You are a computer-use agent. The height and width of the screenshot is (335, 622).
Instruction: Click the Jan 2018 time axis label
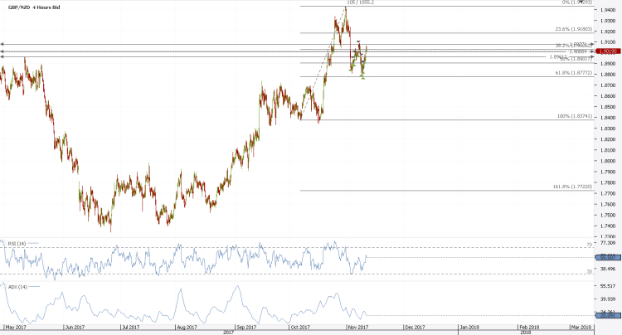(469, 327)
